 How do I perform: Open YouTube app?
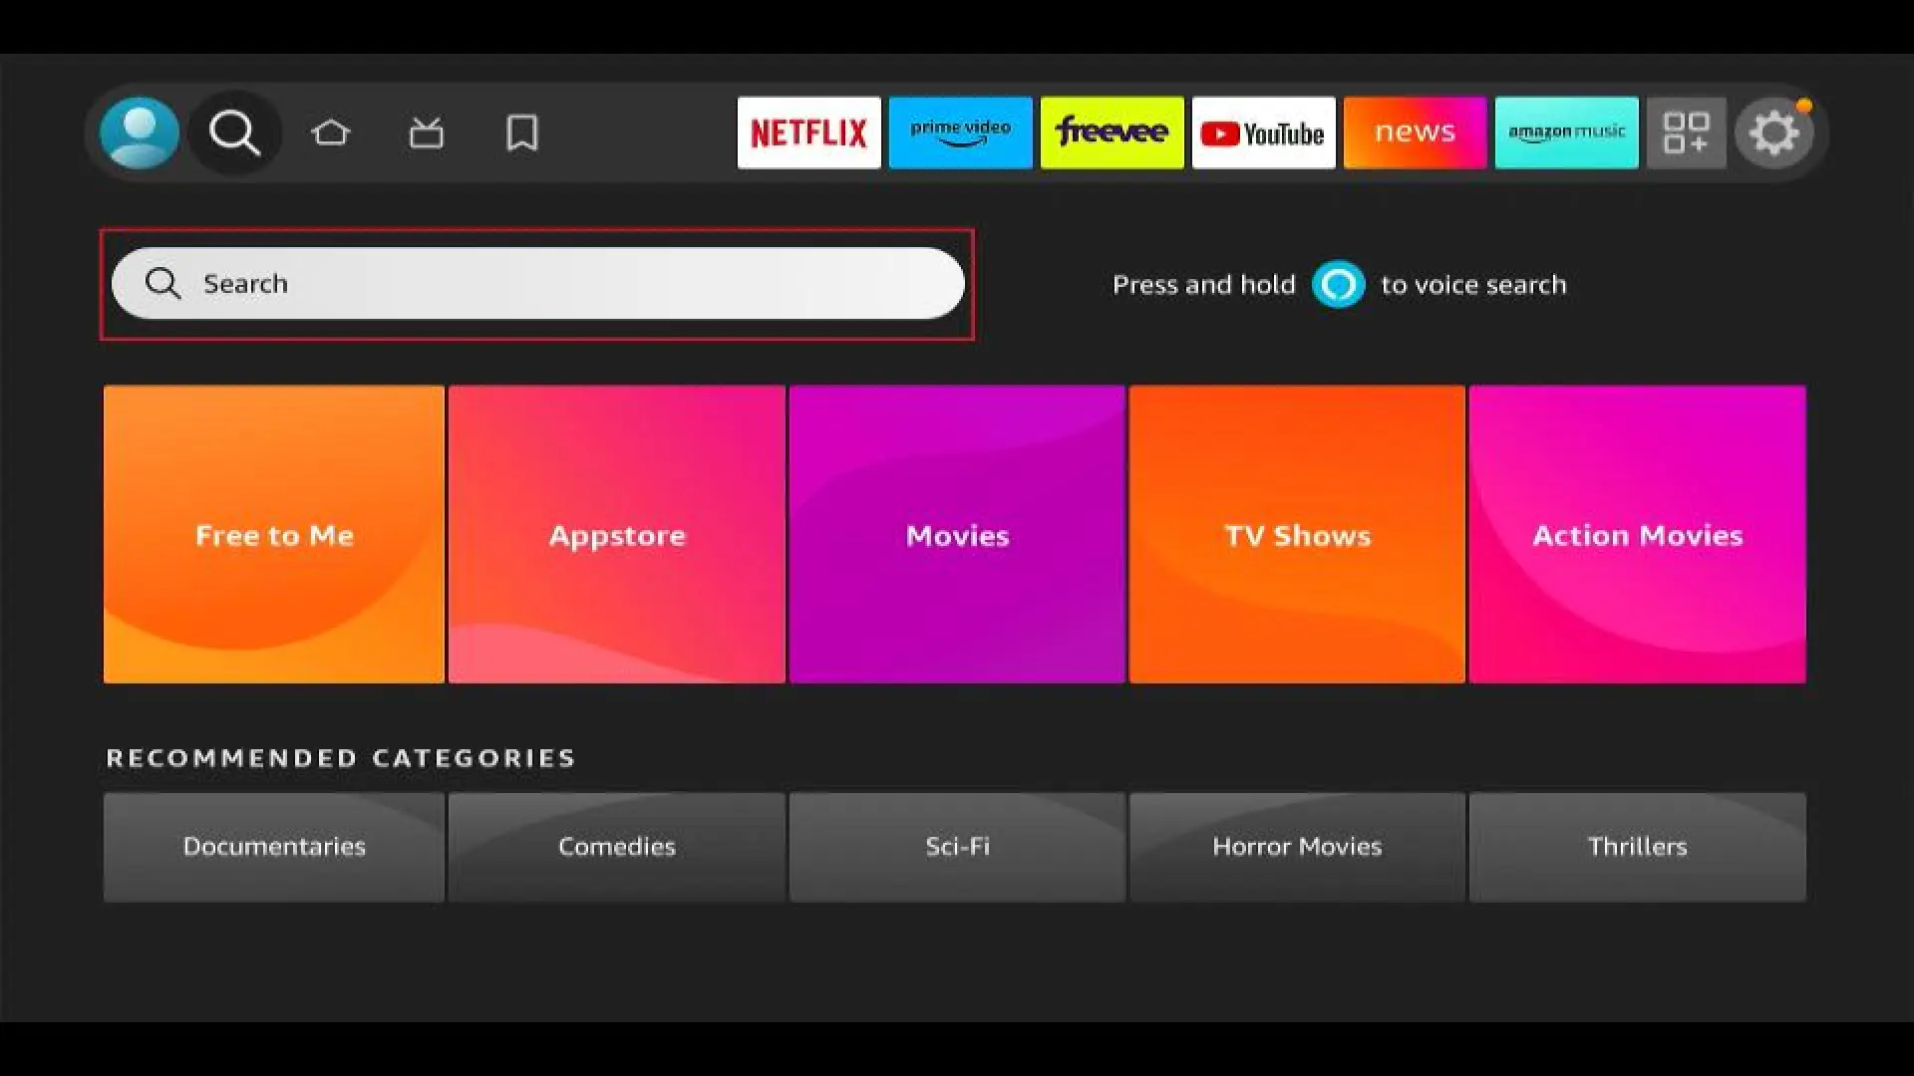pos(1263,132)
